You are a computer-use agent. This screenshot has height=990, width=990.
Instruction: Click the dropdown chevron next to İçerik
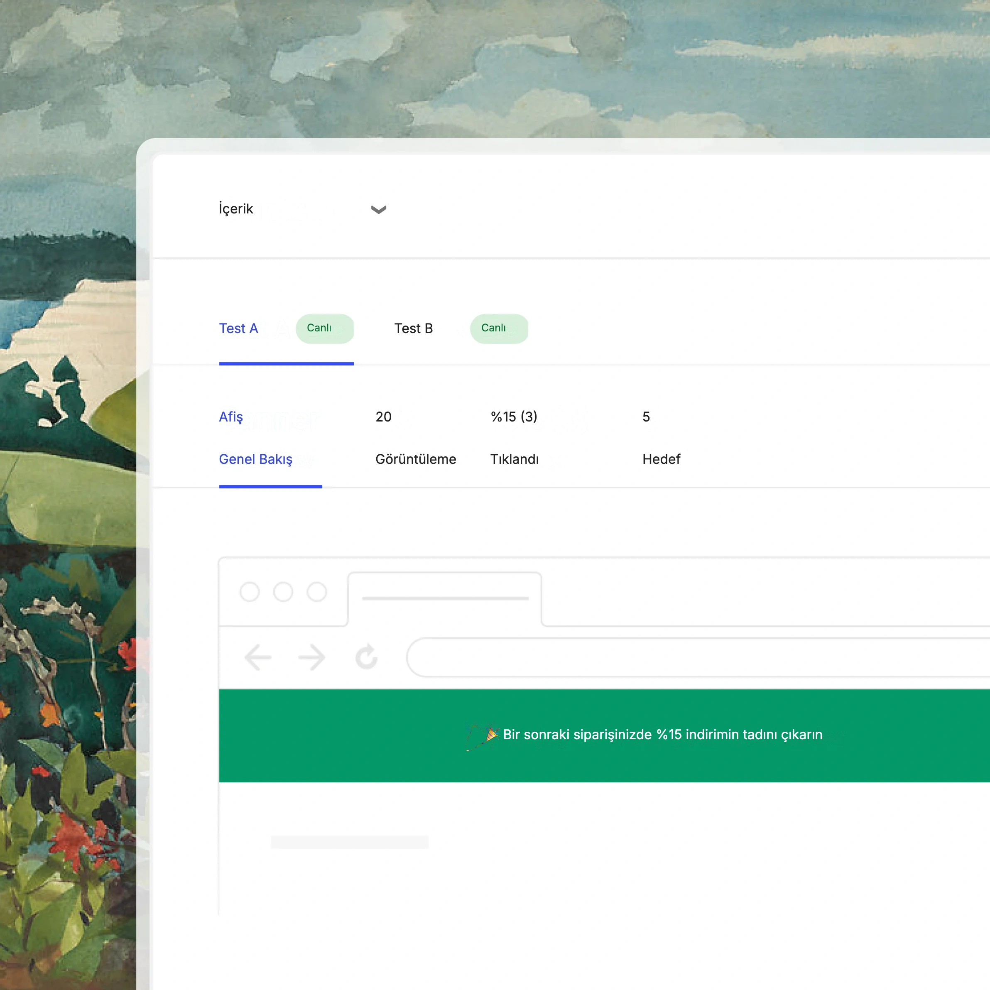tap(378, 210)
